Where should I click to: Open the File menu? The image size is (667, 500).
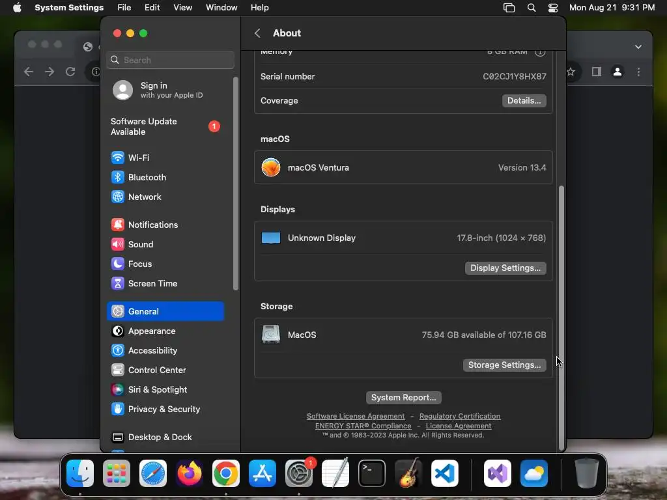pyautogui.click(x=124, y=8)
